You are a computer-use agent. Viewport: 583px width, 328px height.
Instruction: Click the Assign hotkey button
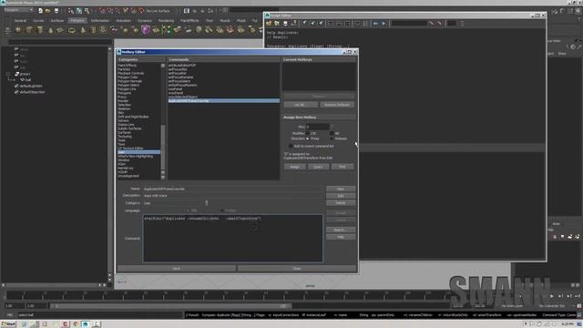click(295, 167)
